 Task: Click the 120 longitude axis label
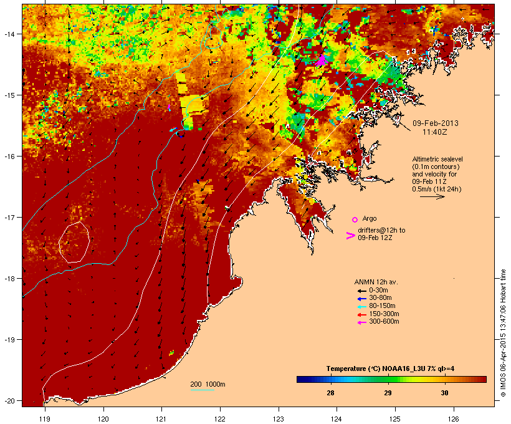click(x=103, y=419)
